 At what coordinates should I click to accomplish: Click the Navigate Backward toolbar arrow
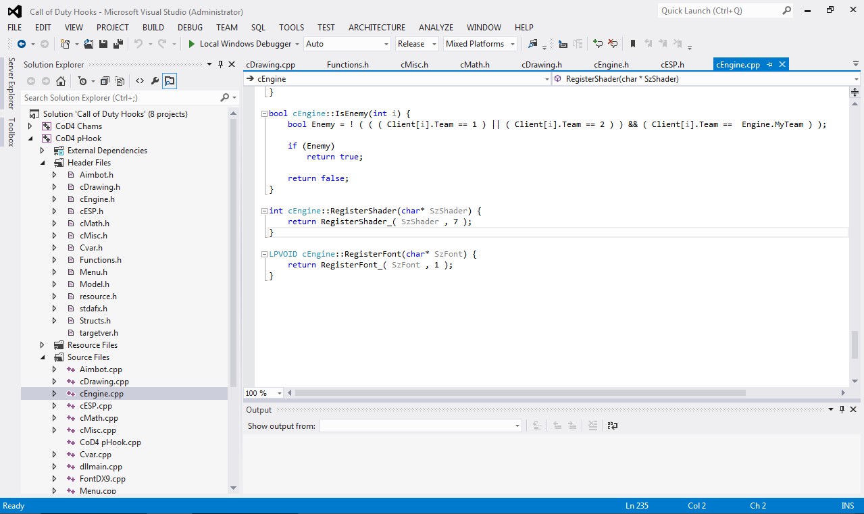(x=22, y=44)
